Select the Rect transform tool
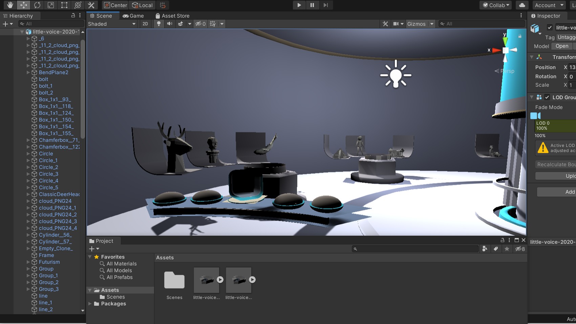Screen dimensions: 576x324 [64, 5]
